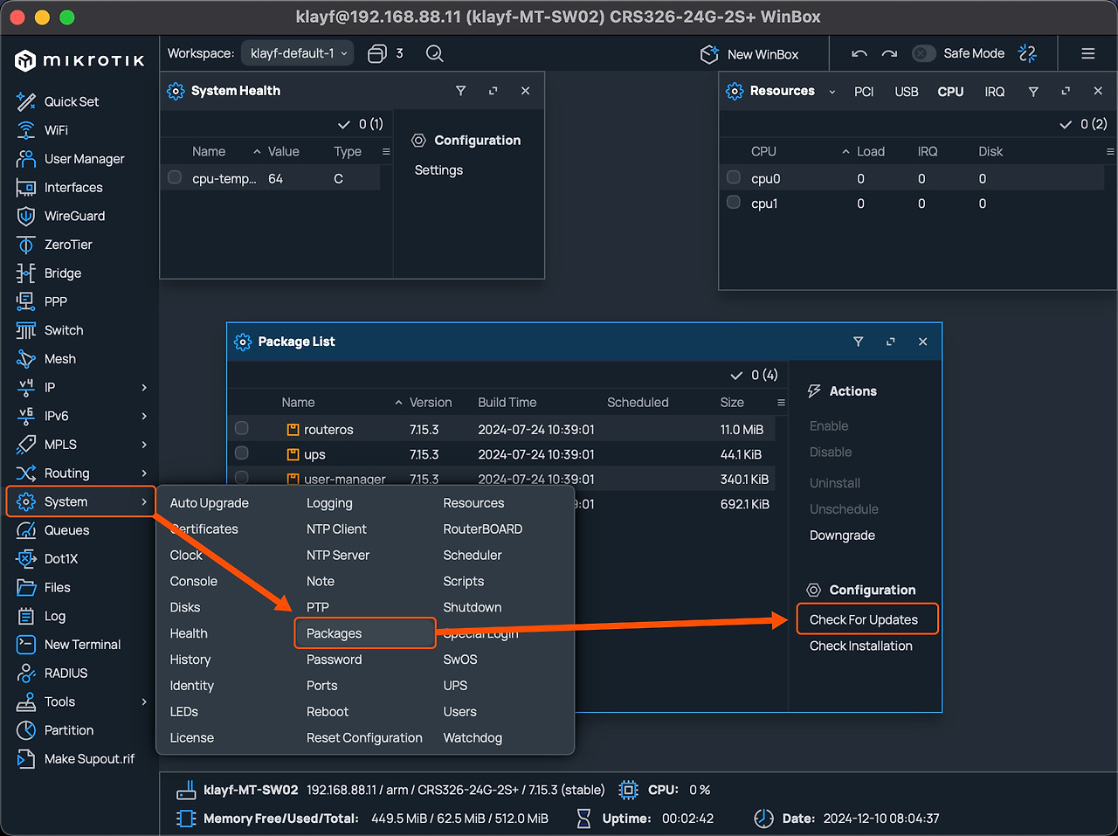Expand the MPLS submenu

(x=144, y=445)
